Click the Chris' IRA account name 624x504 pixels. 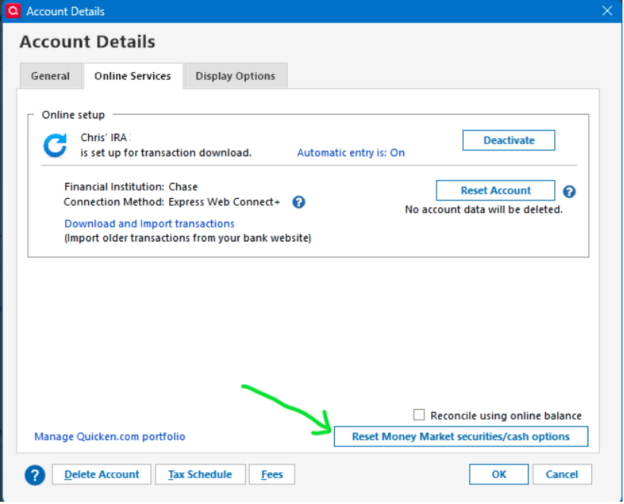[x=104, y=137]
